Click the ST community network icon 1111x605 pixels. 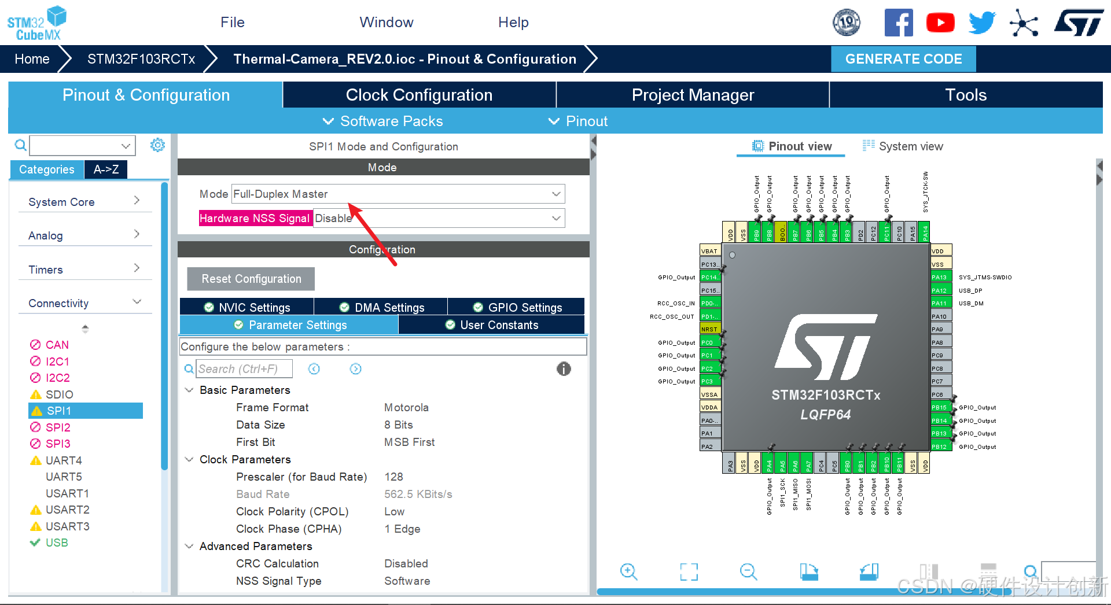pyautogui.click(x=1024, y=23)
